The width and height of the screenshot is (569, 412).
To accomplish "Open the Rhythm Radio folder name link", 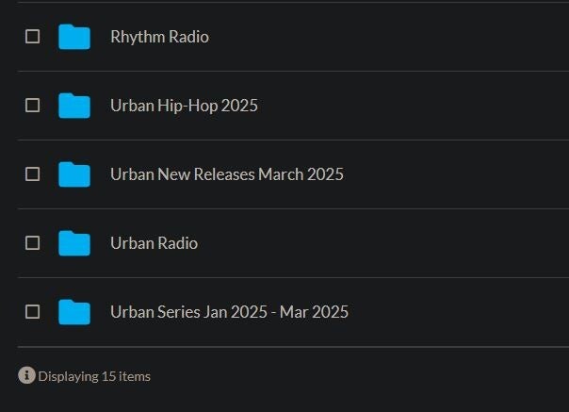I will coord(159,37).
